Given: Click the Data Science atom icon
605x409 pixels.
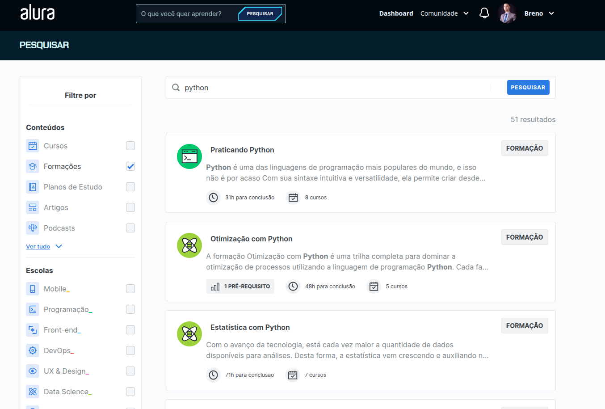Looking at the screenshot, I should pos(33,392).
